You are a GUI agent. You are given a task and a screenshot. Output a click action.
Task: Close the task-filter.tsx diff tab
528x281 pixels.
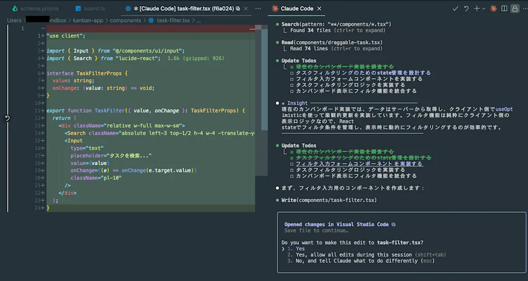(246, 9)
